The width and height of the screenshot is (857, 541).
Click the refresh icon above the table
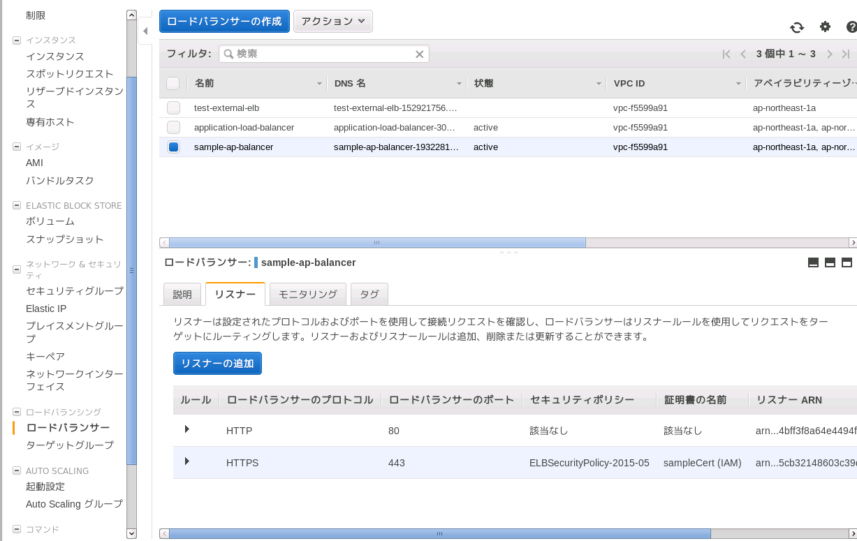coord(797,27)
